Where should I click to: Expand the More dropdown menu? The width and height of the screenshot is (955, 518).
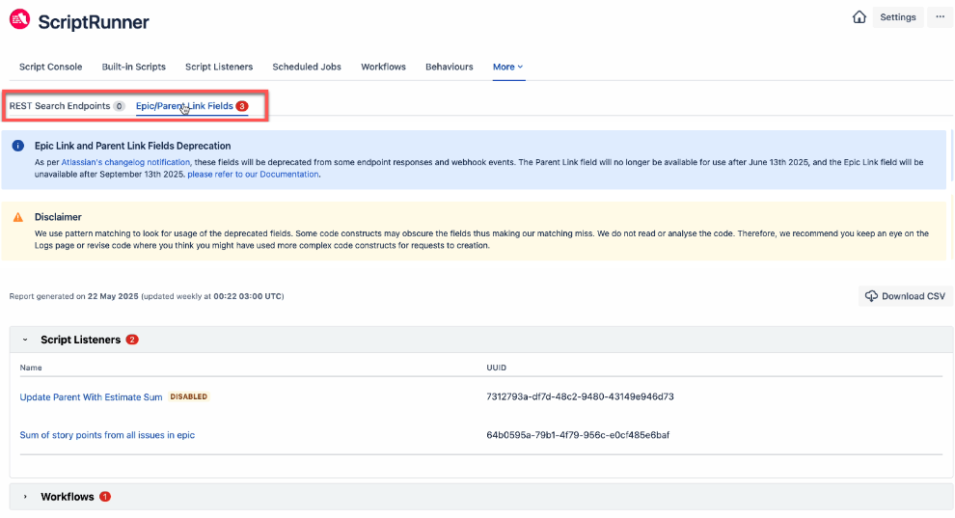(508, 67)
